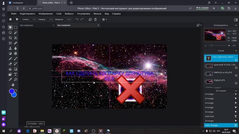This screenshot has height=134, width=239.
Task: Select the Color Picker eyedropper tool
Action: [x=10, y=79]
